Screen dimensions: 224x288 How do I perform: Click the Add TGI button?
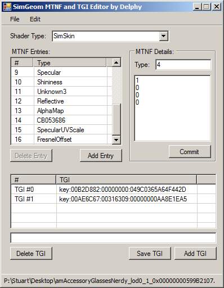point(195,254)
